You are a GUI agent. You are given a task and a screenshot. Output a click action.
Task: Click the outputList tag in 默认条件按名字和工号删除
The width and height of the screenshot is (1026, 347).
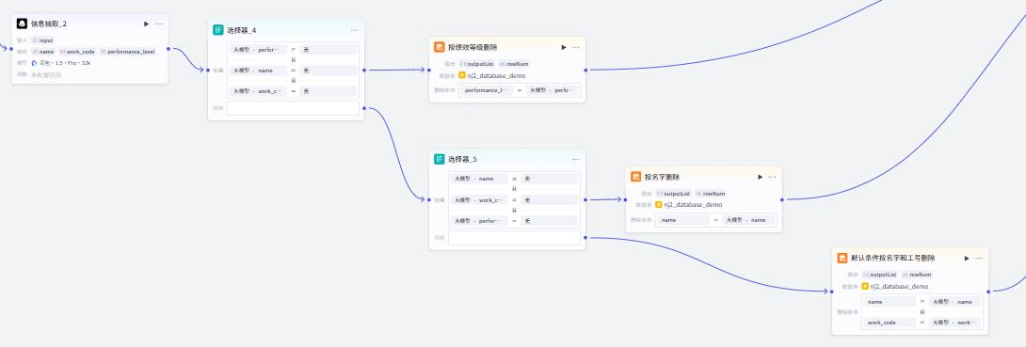[879, 275]
